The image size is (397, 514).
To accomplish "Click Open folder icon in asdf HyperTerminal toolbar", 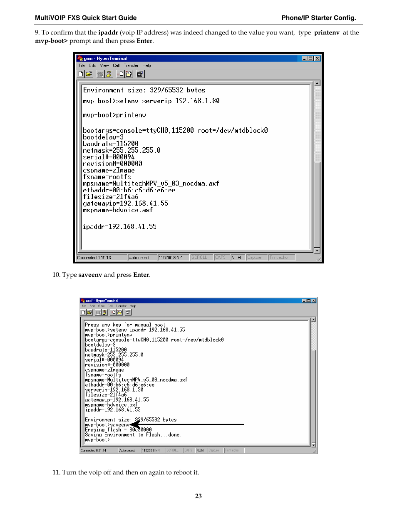I will 89,312.
